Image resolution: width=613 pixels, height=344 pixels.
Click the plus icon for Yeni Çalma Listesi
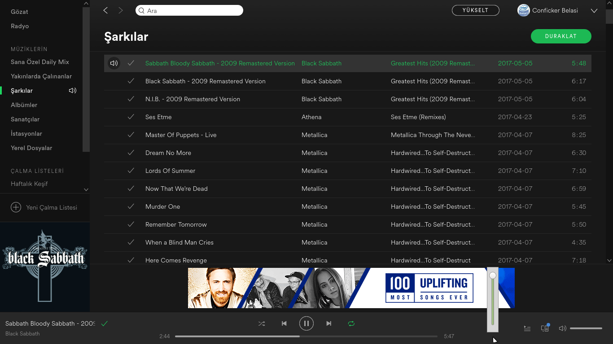pyautogui.click(x=16, y=207)
